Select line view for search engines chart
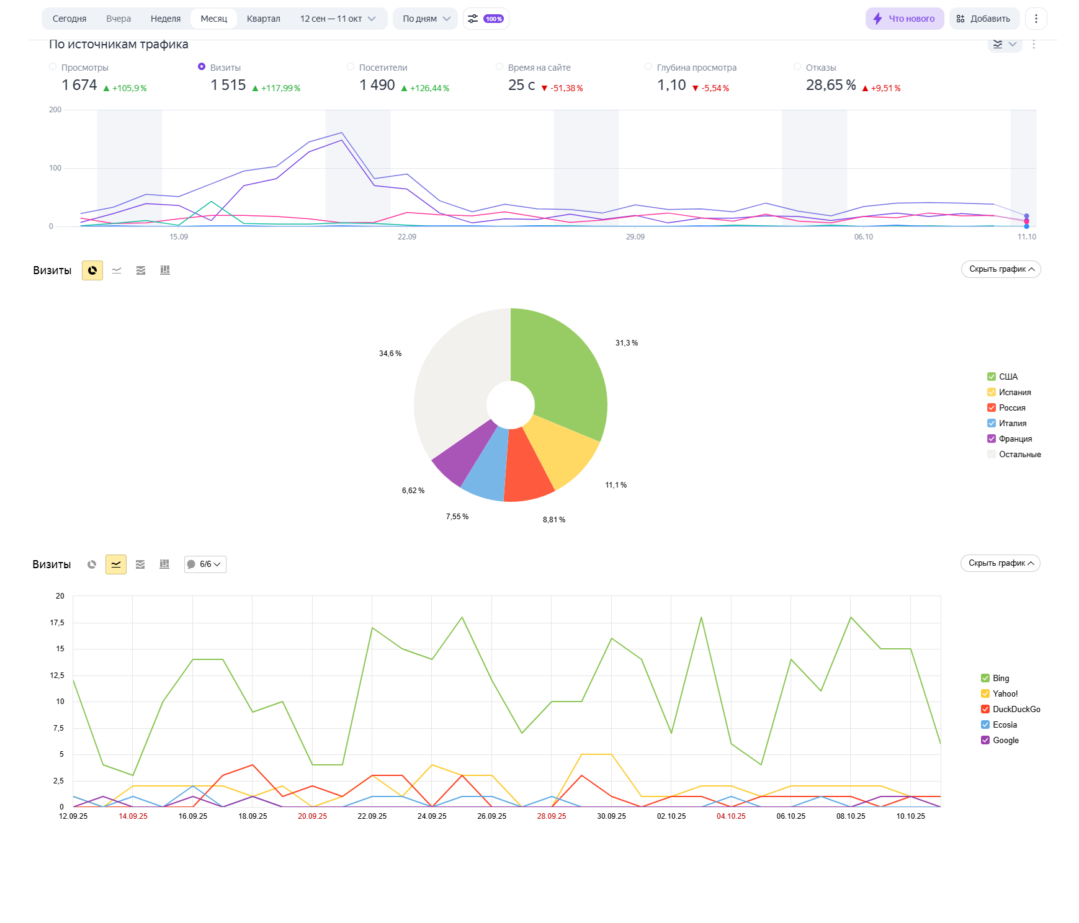Viewport: 1079px width, 923px height. click(x=116, y=564)
